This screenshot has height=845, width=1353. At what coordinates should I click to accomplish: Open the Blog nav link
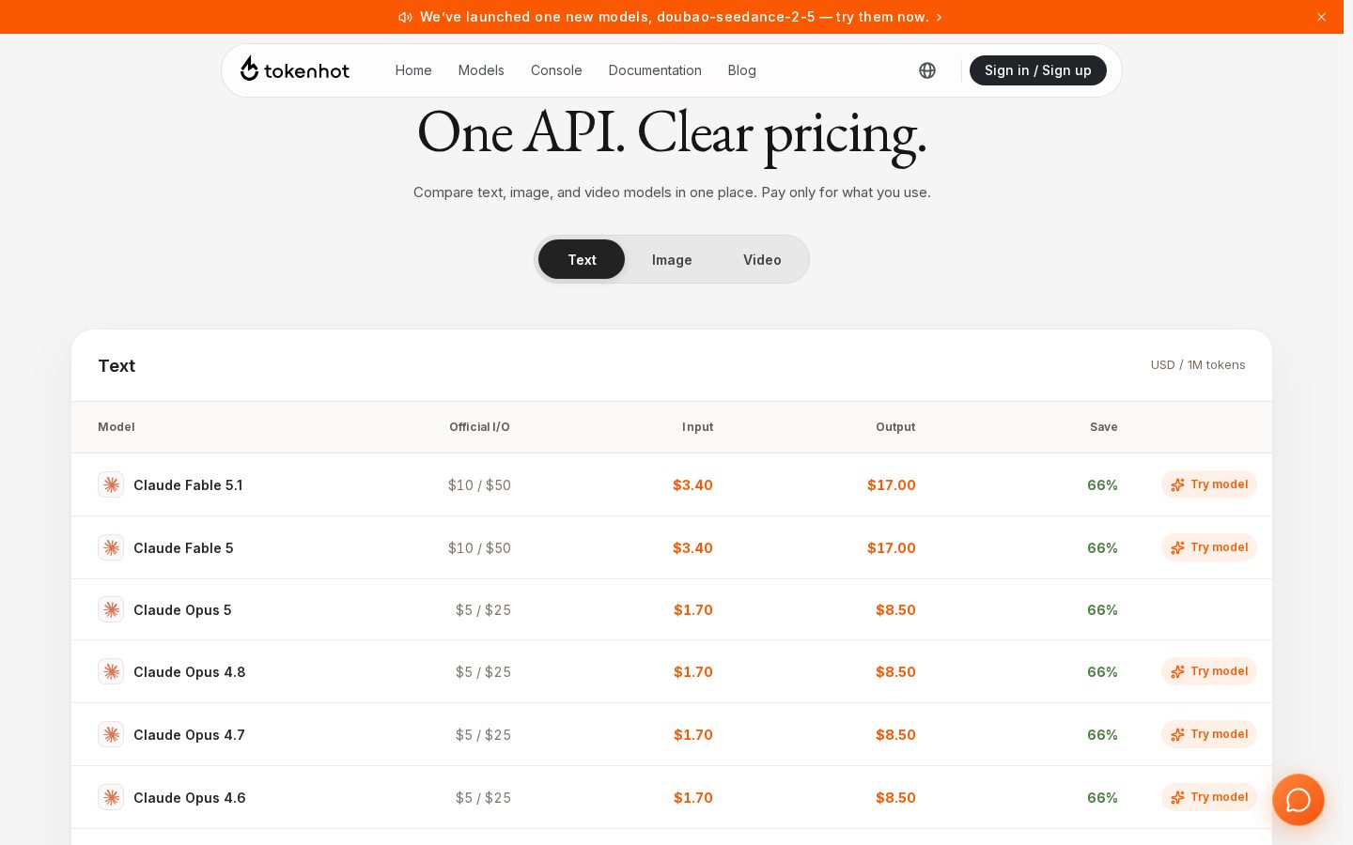point(741,70)
